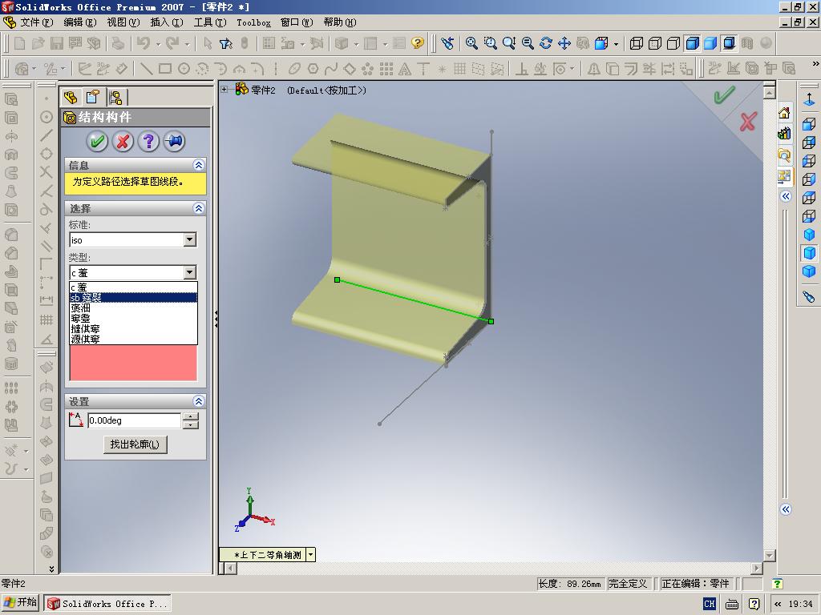Image resolution: width=821 pixels, height=615 pixels.
Task: Open the 文件 menu
Action: pos(37,22)
